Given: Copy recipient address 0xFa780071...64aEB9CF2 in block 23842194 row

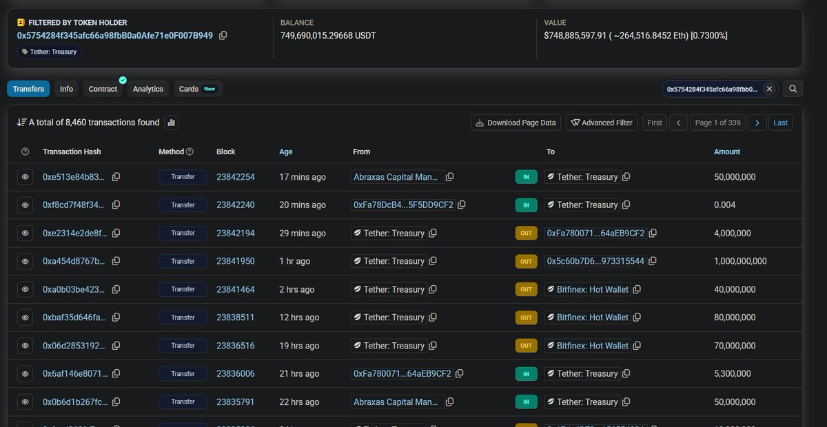Looking at the screenshot, I should pos(653,233).
